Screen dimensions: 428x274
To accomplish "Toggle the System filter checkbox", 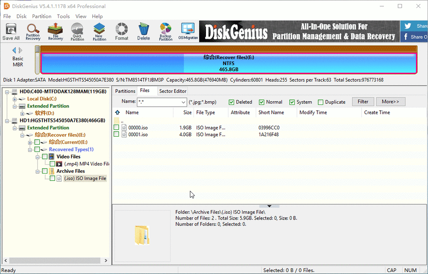I will click(292, 102).
